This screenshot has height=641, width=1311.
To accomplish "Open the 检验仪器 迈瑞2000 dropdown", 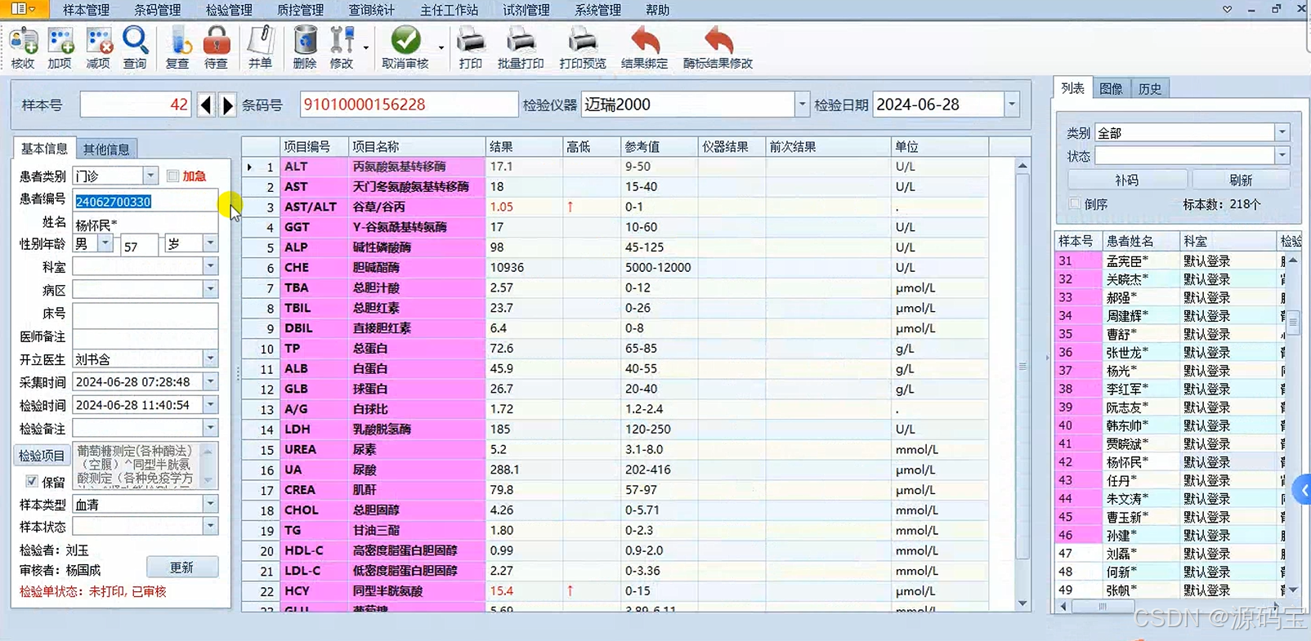I will (802, 105).
